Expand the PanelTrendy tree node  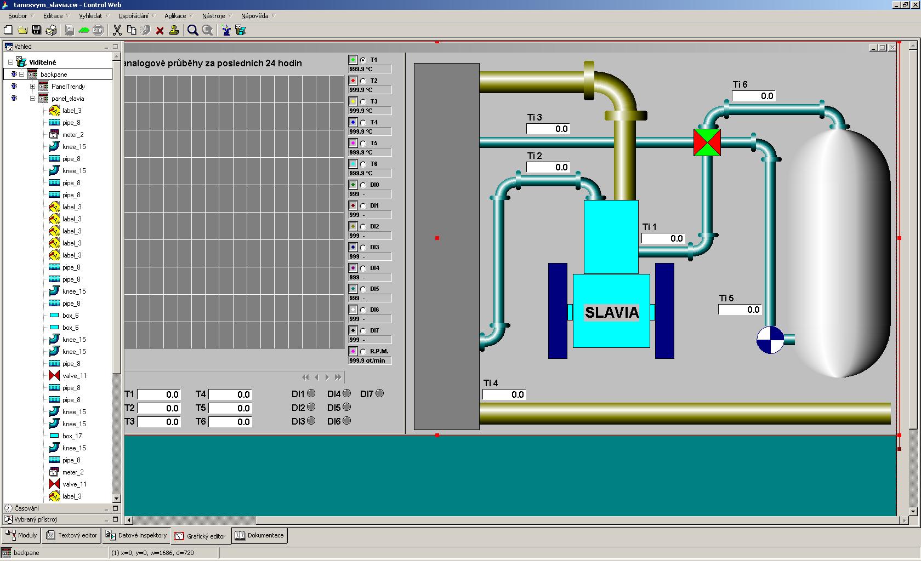tap(32, 87)
